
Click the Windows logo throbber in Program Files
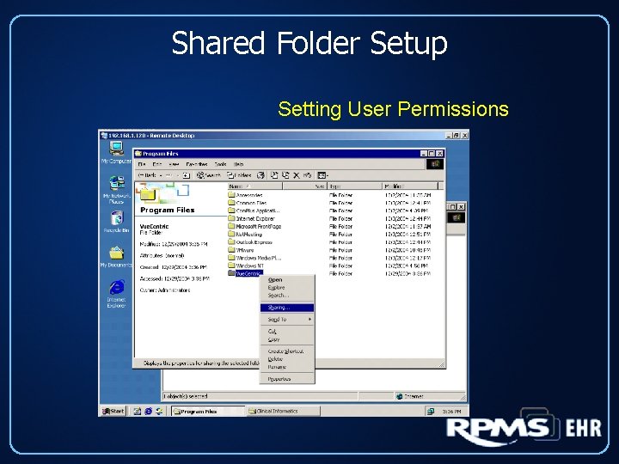[x=435, y=164]
